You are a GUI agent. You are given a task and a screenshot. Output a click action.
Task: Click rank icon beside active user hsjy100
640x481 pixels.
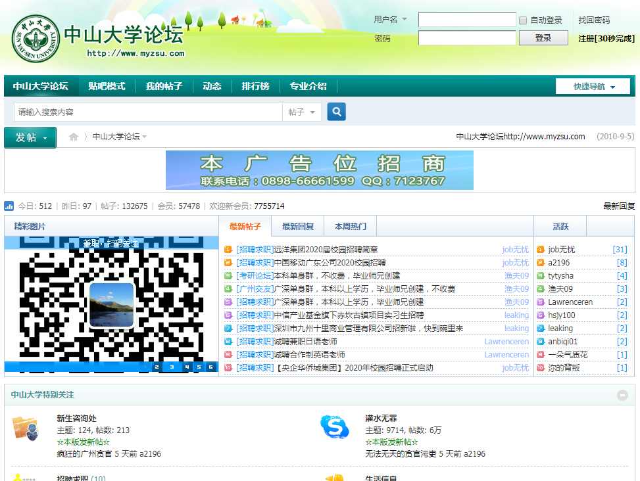point(541,315)
